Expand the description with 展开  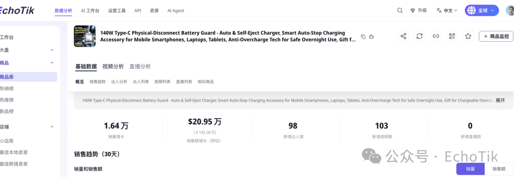click(500, 100)
